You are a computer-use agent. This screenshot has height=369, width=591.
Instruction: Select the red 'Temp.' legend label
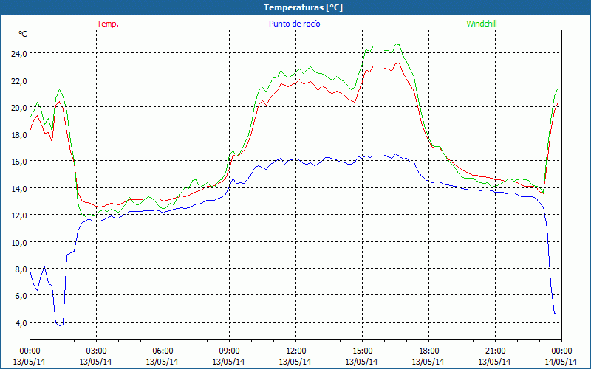tap(108, 24)
